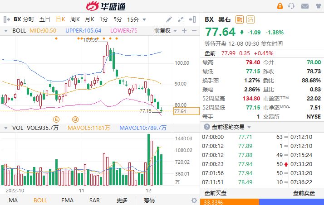Click help question mark icon
Screen dimensions: 324x205
pyautogui.click(x=206, y=127)
